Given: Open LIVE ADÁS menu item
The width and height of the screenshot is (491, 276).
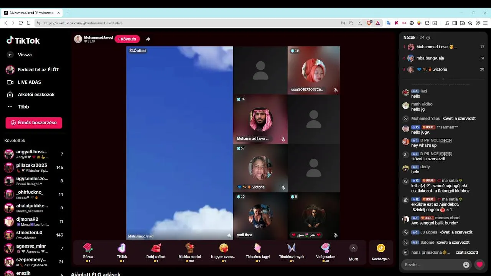Looking at the screenshot, I should [x=24, y=82].
